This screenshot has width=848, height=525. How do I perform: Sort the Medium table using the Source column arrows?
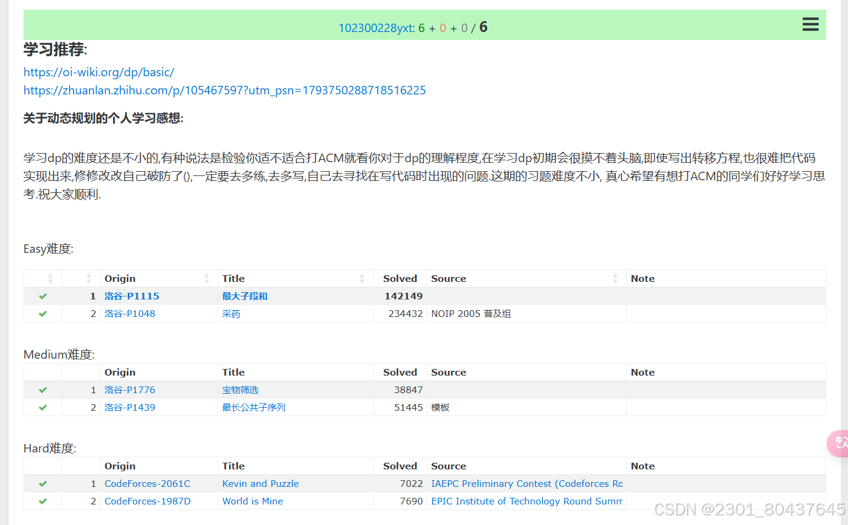point(616,372)
